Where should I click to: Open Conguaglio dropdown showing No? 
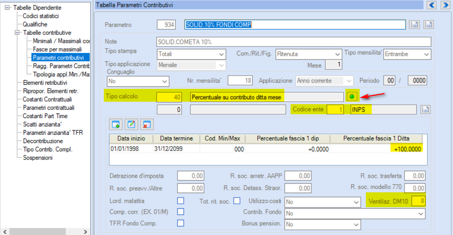(x=138, y=81)
